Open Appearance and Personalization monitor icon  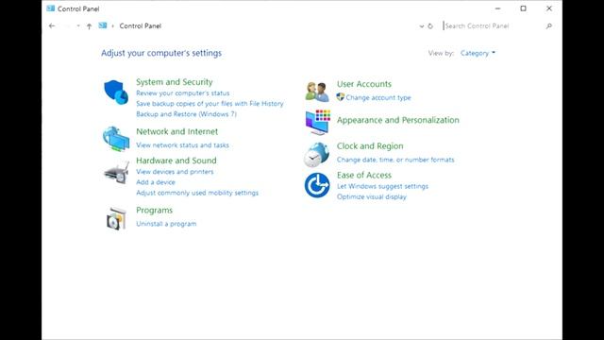coord(318,122)
